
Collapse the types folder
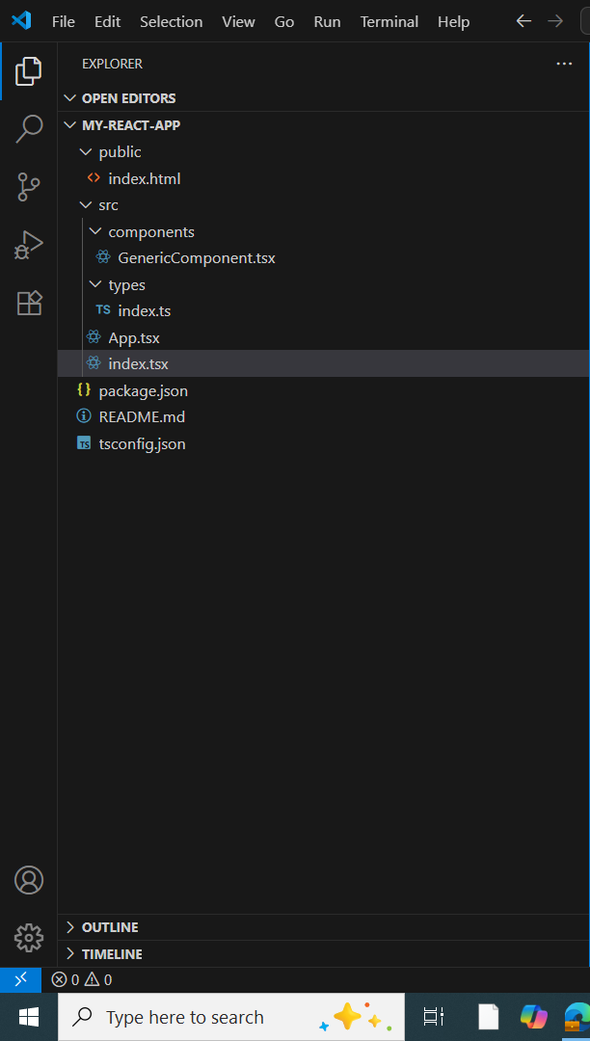[126, 285]
